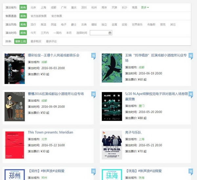Filter style by 其它

173,24
